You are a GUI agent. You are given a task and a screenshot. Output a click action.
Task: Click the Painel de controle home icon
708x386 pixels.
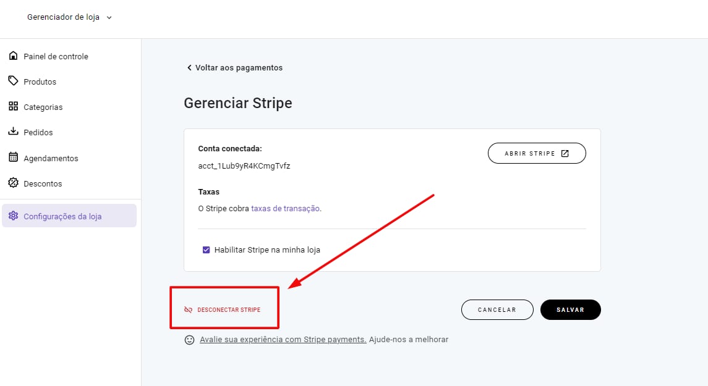tap(13, 56)
